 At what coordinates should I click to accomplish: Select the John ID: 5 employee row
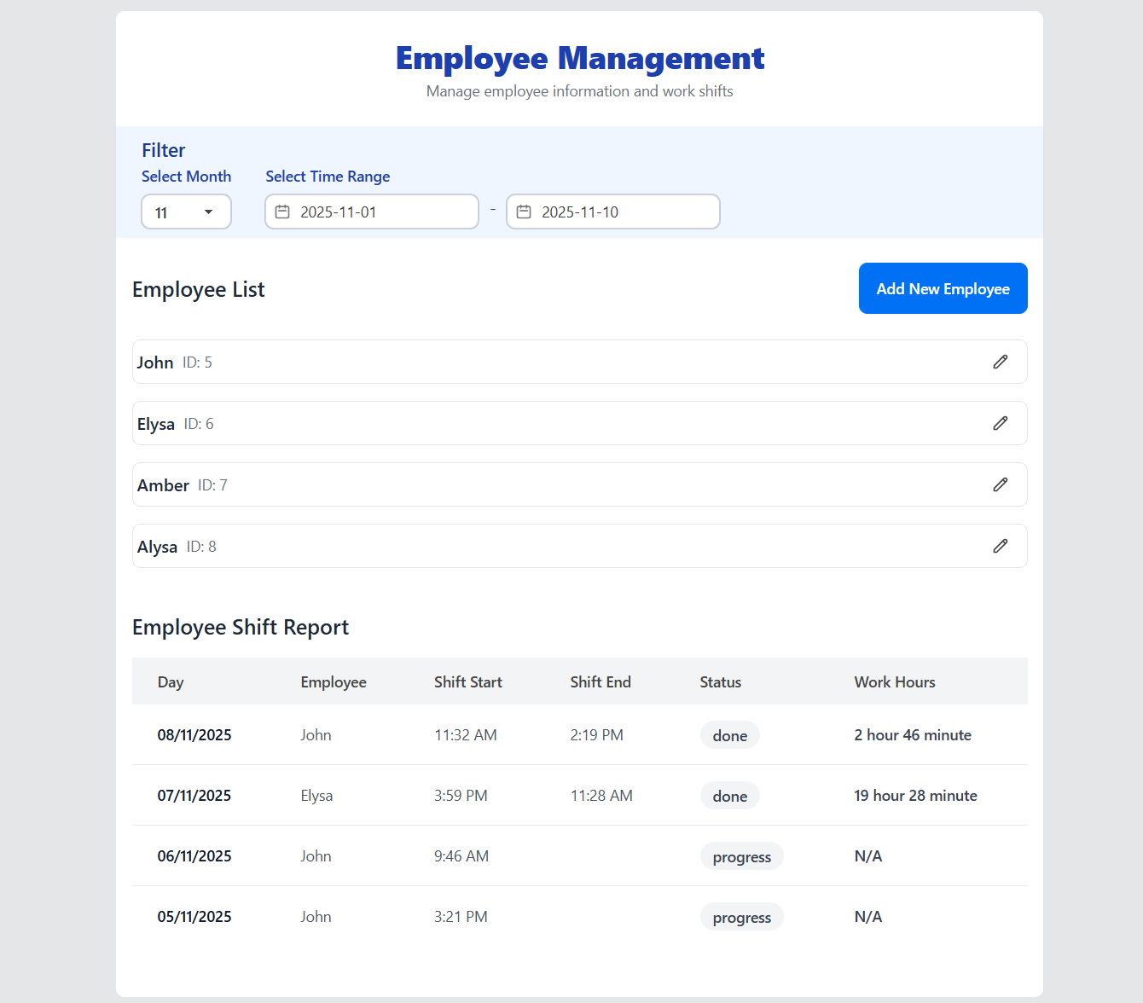[554, 362]
